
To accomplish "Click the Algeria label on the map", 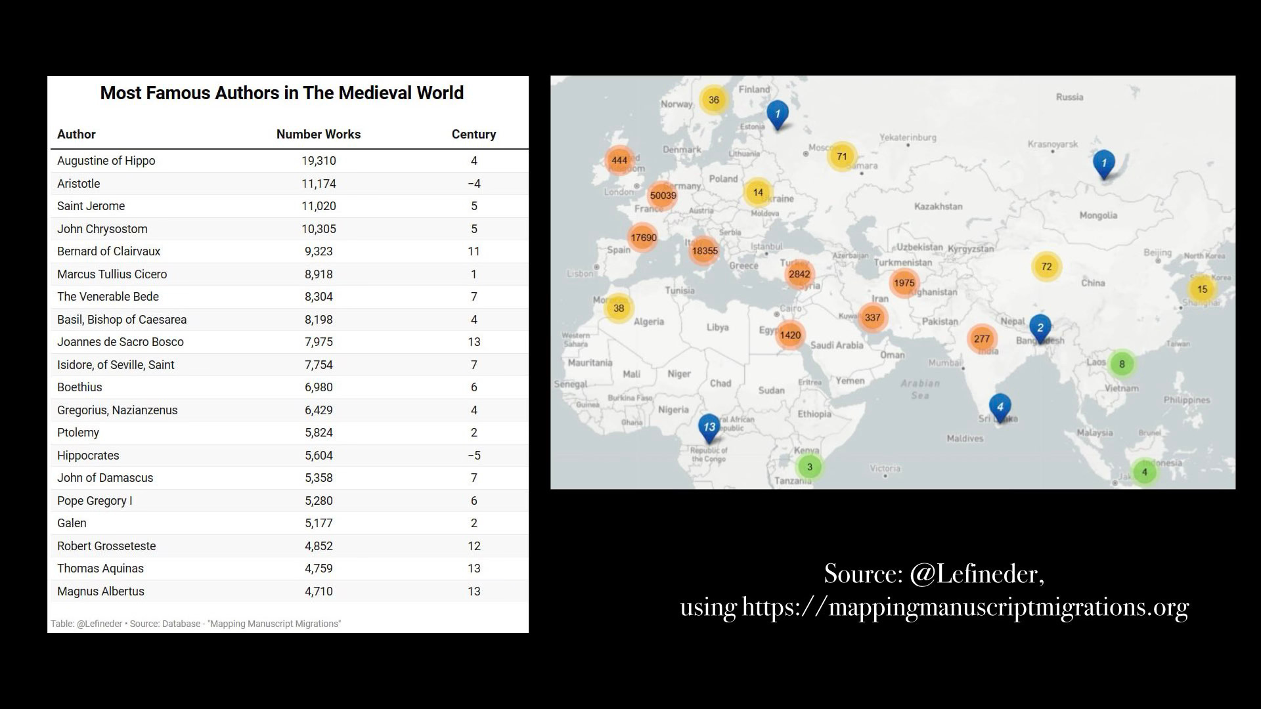I will [649, 322].
